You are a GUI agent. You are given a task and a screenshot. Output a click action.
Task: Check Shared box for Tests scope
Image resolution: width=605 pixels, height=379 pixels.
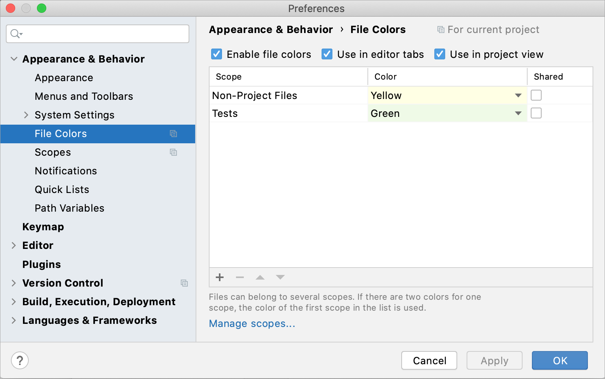[x=536, y=113]
